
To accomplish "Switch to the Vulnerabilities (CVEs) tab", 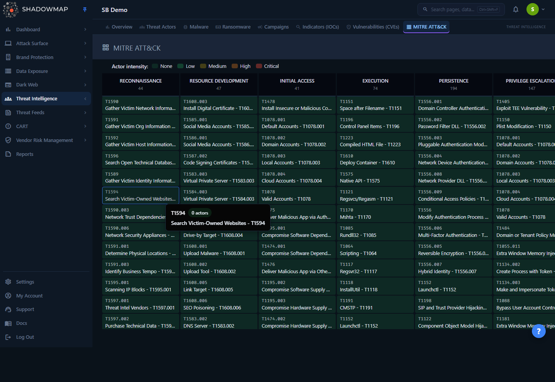I will (373, 27).
